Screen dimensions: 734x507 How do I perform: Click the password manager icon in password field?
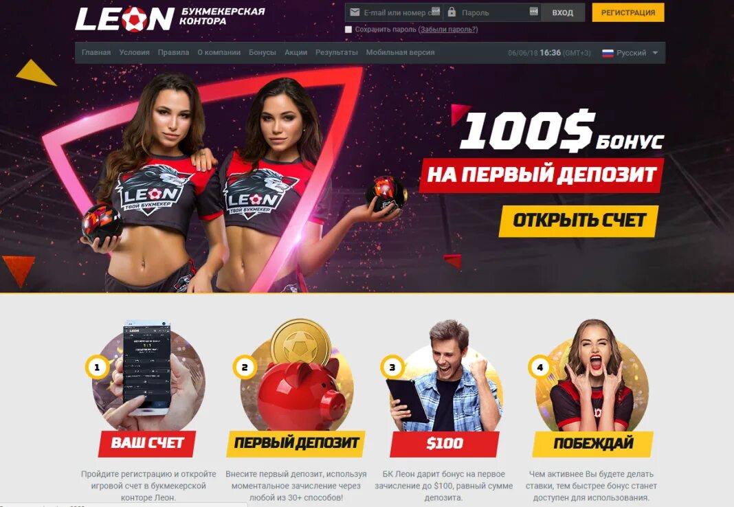(x=533, y=12)
